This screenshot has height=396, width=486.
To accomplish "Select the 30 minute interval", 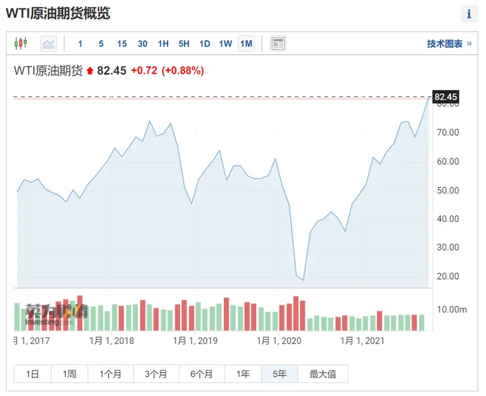I will pos(143,44).
